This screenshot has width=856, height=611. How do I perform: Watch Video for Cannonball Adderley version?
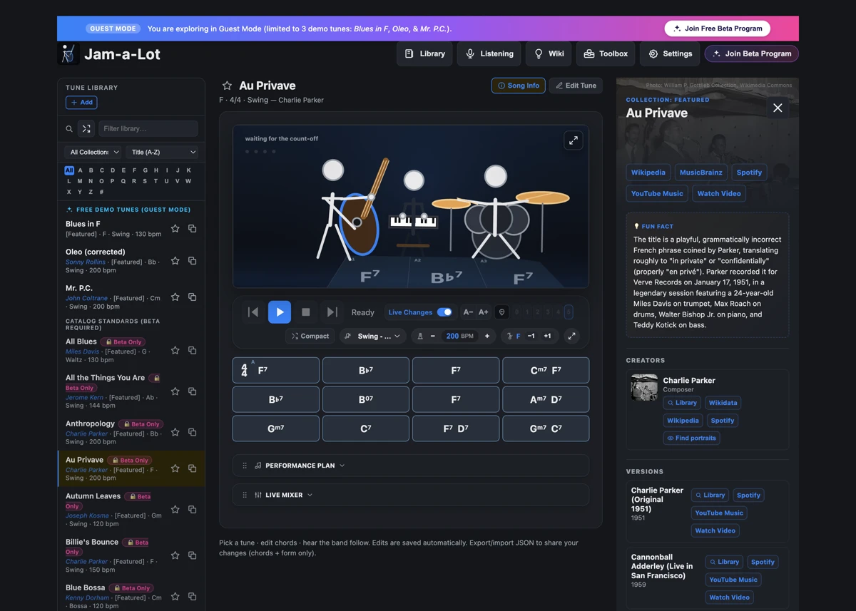pos(730,597)
